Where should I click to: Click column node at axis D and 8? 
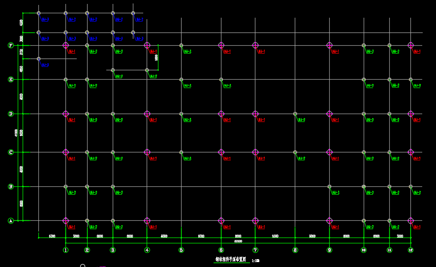(x=295, y=114)
